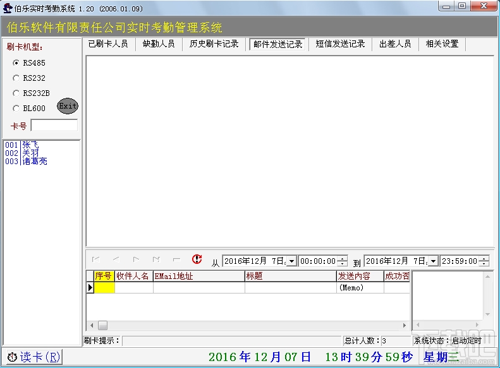This screenshot has width=500, height=368.
Task: Click the yellow 序号 cell in first row
Action: (x=104, y=288)
